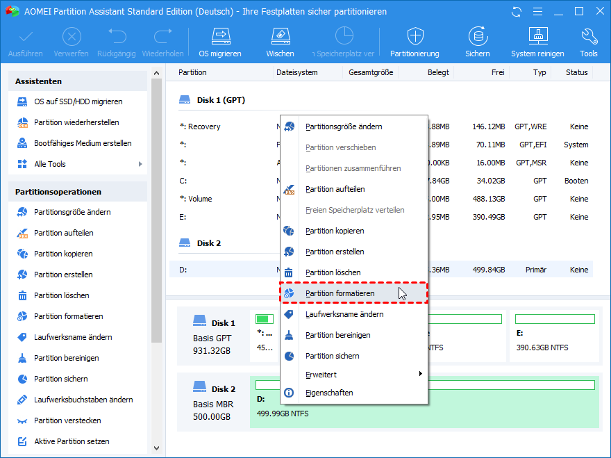Click Aktive Partition setzen in sidebar
The height and width of the screenshot is (458, 611).
click(72, 441)
